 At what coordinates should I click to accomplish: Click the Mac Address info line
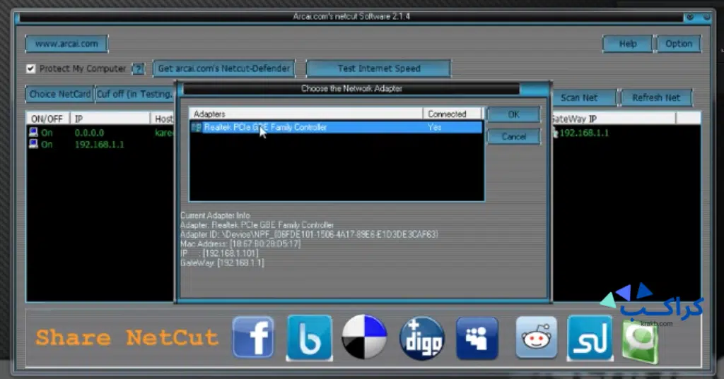pos(240,244)
